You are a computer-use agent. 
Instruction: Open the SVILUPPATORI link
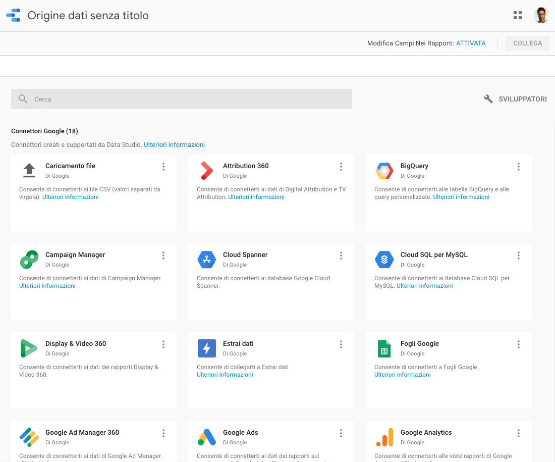(x=522, y=99)
